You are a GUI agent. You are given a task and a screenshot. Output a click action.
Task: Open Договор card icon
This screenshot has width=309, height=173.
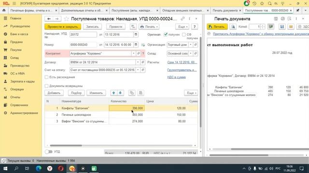point(143,62)
